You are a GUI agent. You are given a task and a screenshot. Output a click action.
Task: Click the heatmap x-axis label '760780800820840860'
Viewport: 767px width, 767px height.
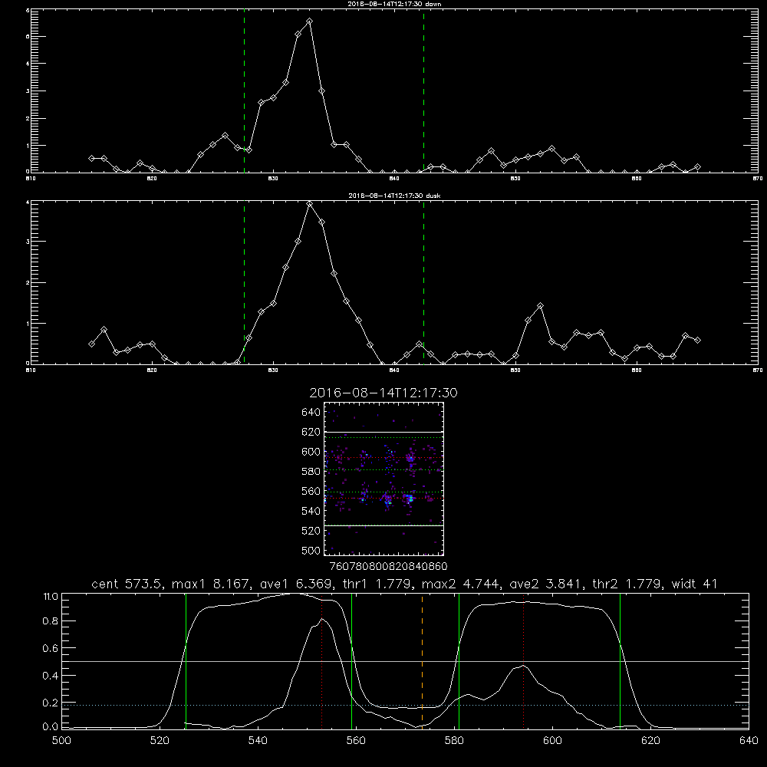pos(388,566)
